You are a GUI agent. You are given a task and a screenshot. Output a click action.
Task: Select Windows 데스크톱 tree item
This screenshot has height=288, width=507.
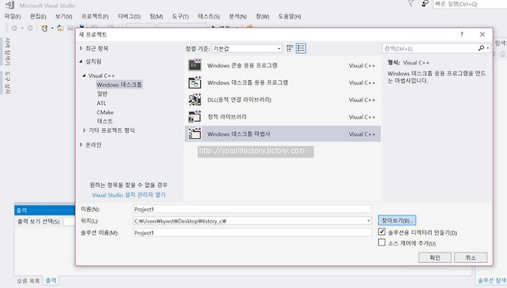[119, 84]
